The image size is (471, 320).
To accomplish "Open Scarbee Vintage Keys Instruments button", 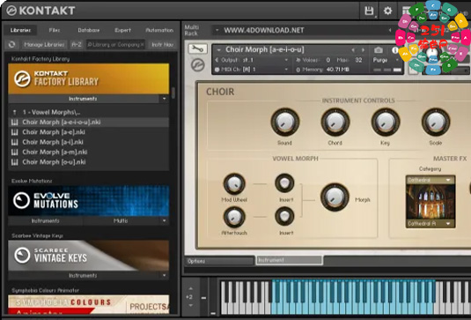I will click(84, 276).
